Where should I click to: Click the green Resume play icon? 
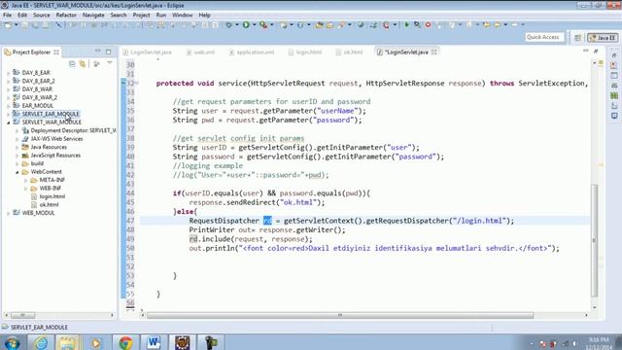click(x=406, y=25)
